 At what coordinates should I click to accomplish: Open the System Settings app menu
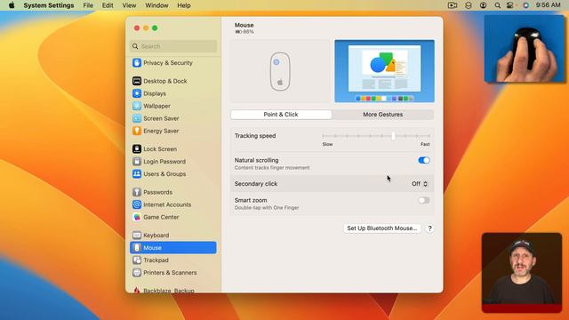click(49, 5)
